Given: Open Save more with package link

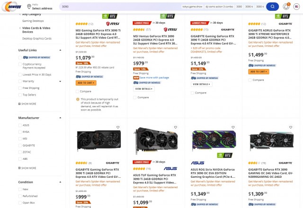Looking at the screenshot, I should pyautogui.click(x=154, y=78).
